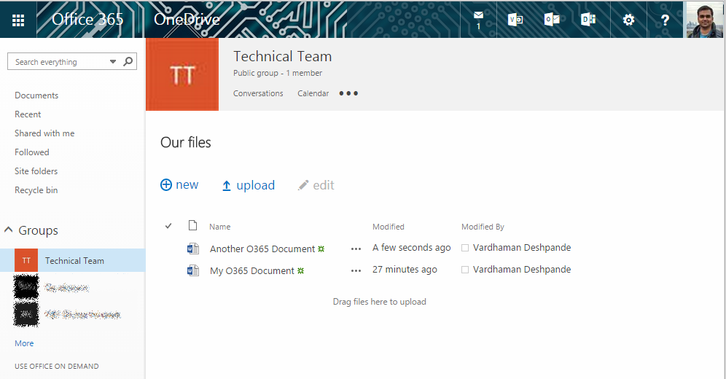Create a new file with new button

click(179, 184)
